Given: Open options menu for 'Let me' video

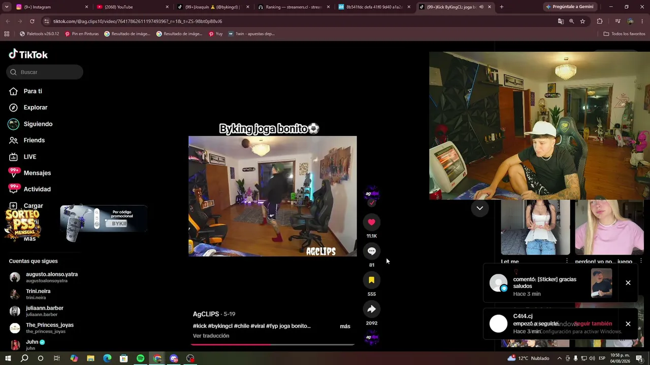Looking at the screenshot, I should pyautogui.click(x=567, y=261).
